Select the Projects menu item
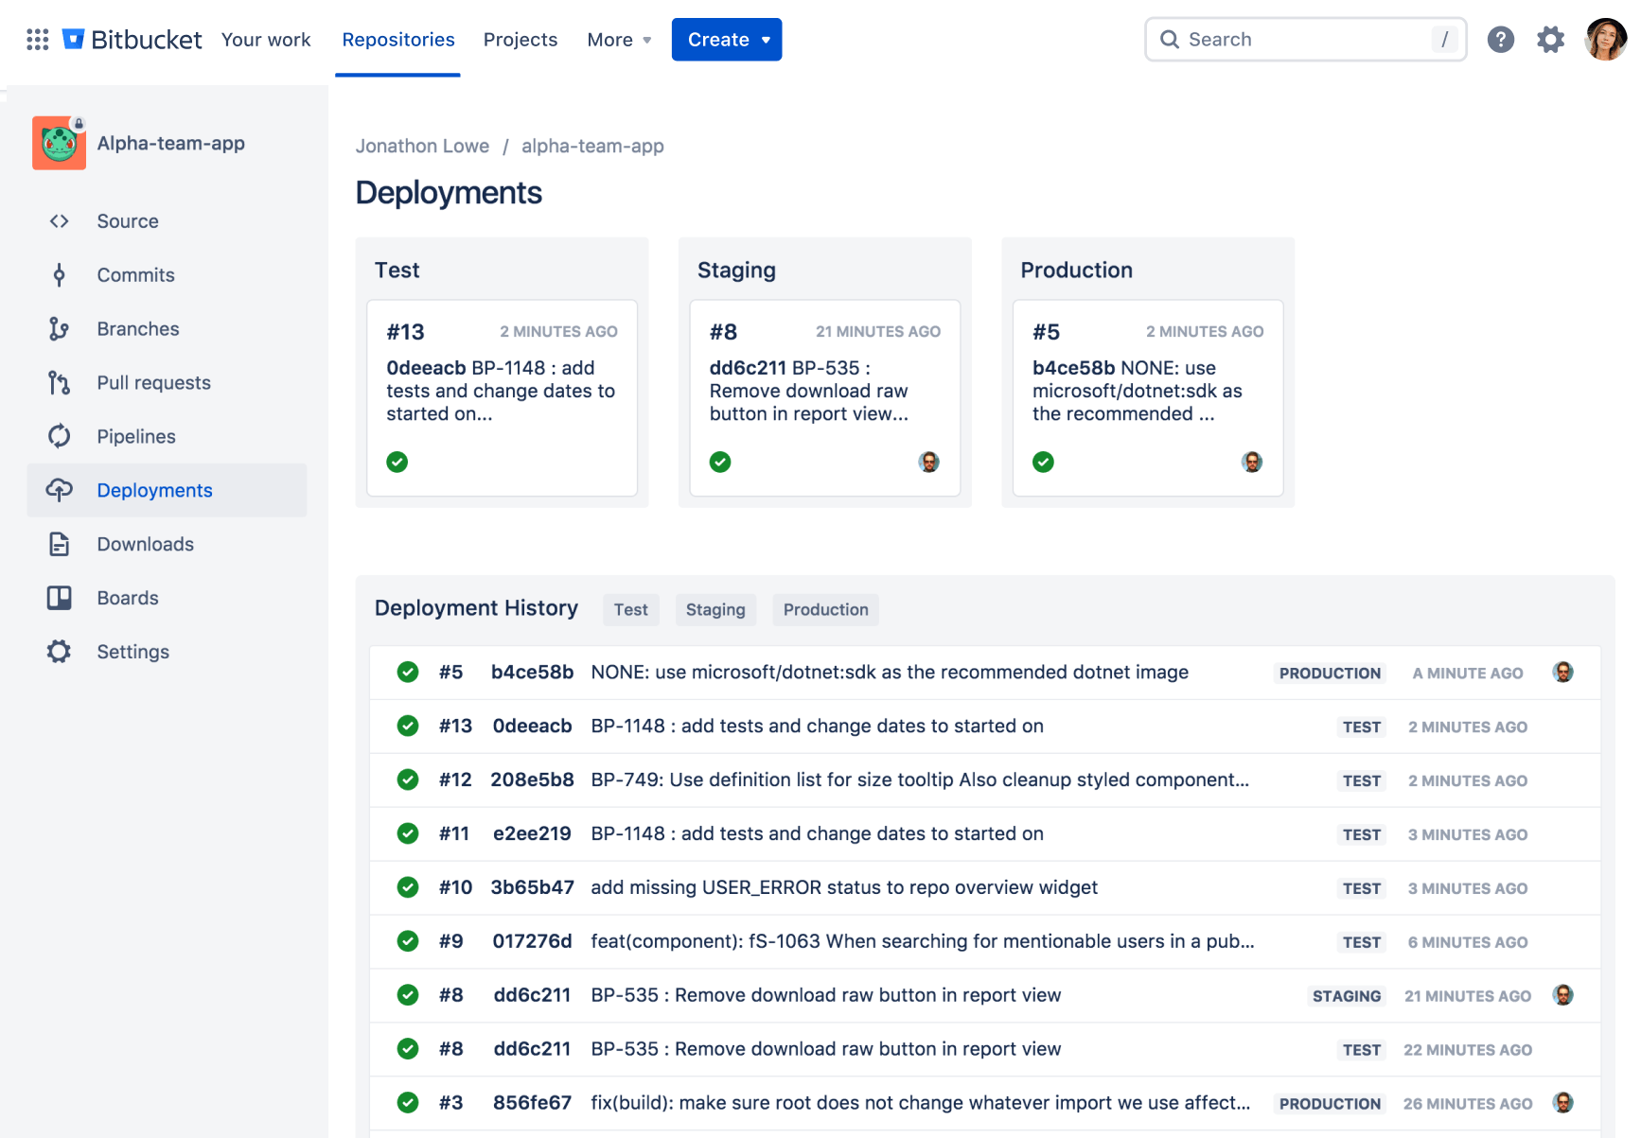The height and width of the screenshot is (1138, 1641). pyautogui.click(x=521, y=39)
